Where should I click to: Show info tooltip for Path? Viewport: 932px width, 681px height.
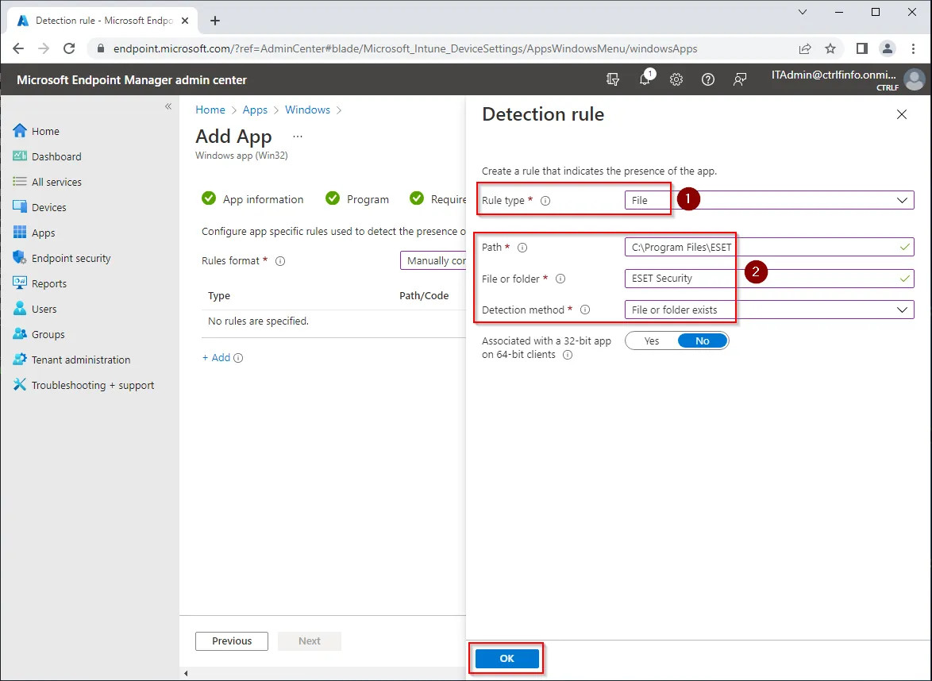coord(522,248)
